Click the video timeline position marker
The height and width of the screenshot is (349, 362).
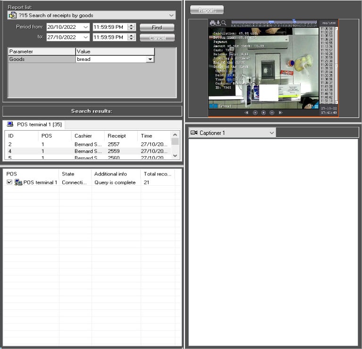(x=294, y=21)
